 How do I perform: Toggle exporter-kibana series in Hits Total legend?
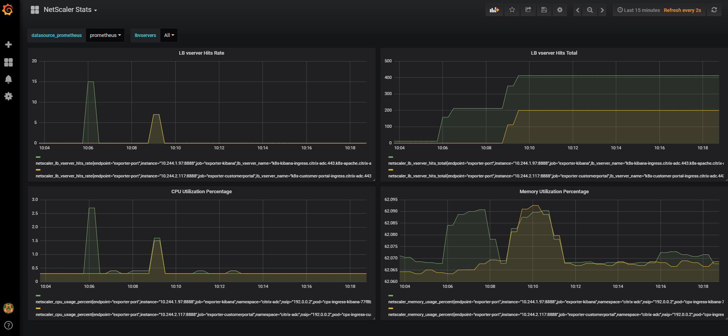pyautogui.click(x=556, y=163)
